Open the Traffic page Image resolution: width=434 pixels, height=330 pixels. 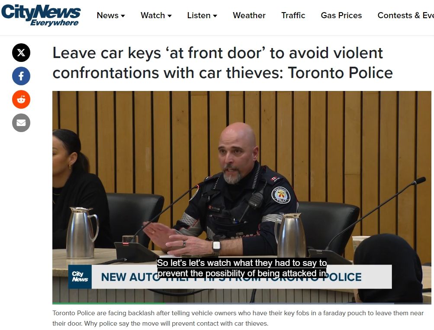pyautogui.click(x=293, y=15)
